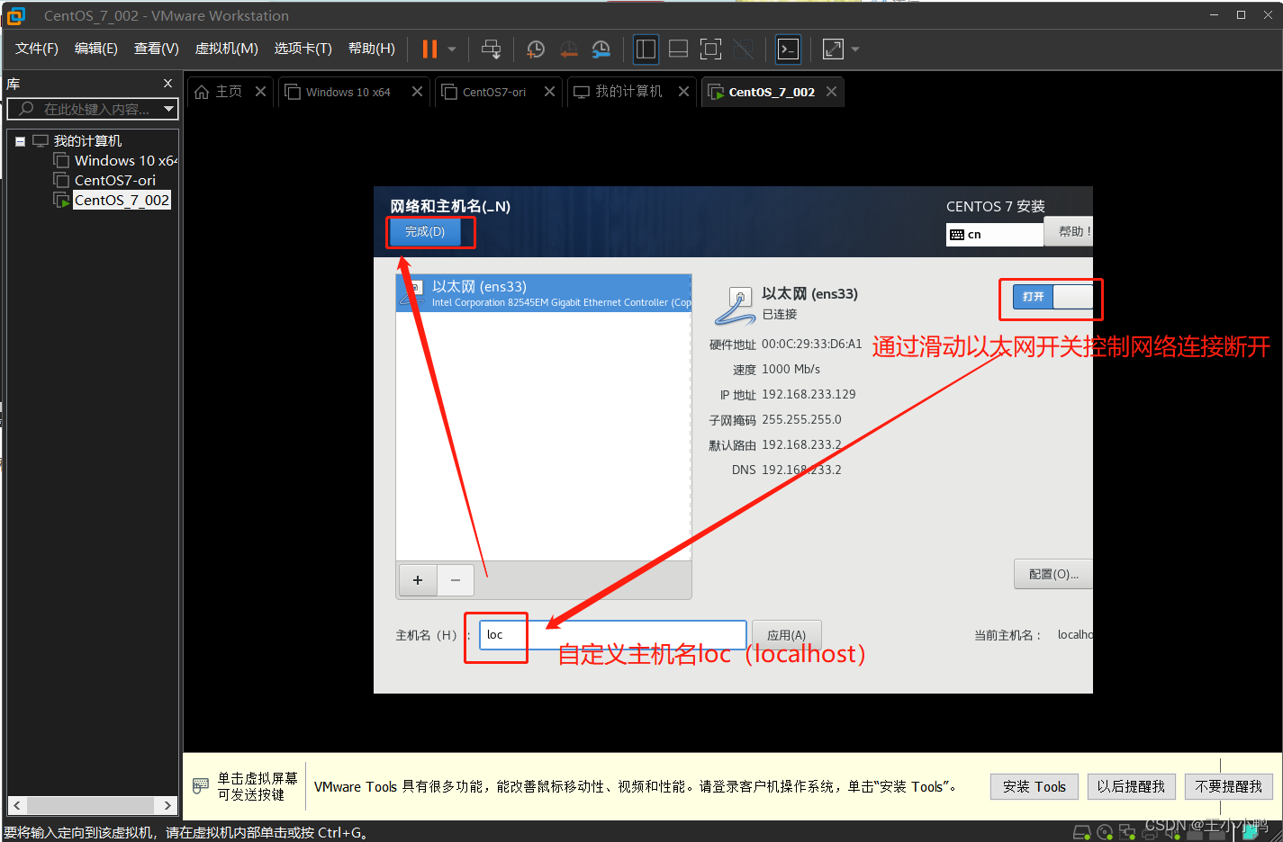Toggle the thumbnail bar view icon
The height and width of the screenshot is (842, 1283).
(679, 49)
